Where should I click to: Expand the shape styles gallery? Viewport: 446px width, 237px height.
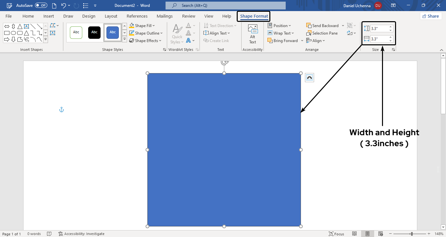coord(124,39)
